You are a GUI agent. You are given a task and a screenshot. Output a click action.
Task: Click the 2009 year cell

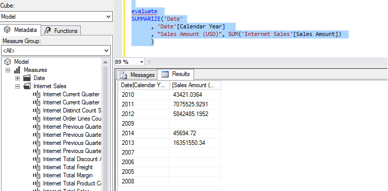(x=144, y=124)
